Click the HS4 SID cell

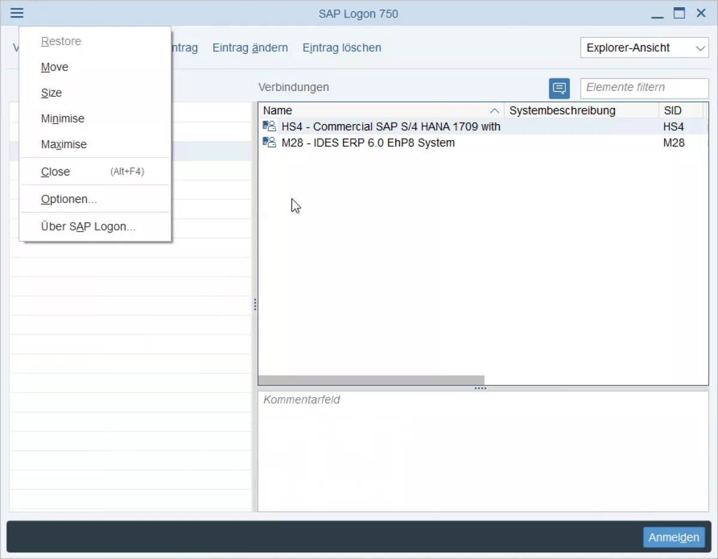tap(674, 126)
